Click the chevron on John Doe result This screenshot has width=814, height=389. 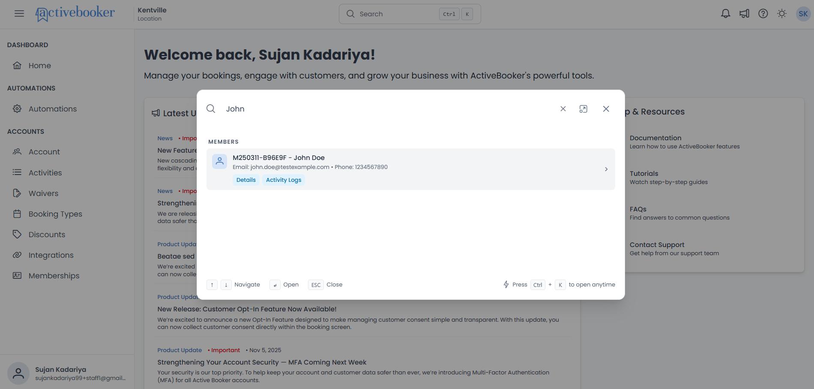606,169
